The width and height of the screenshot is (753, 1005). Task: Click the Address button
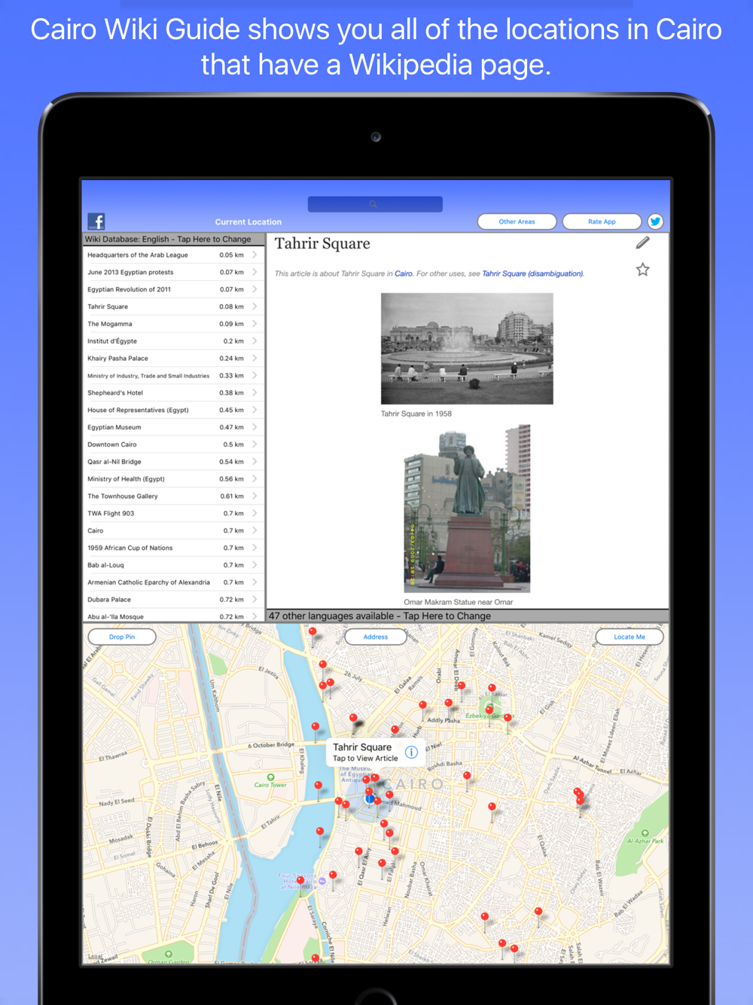(375, 637)
